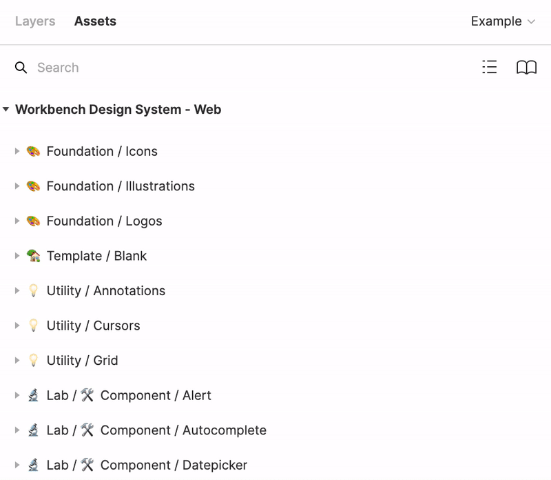Click the hammer-wrench icon in the Autocomplete row

point(87,430)
